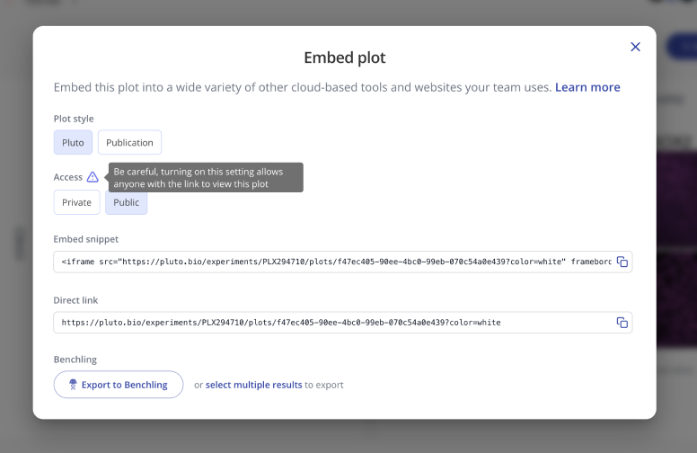Click the Benchling logo in the export button
The height and width of the screenshot is (453, 697).
[x=72, y=385]
